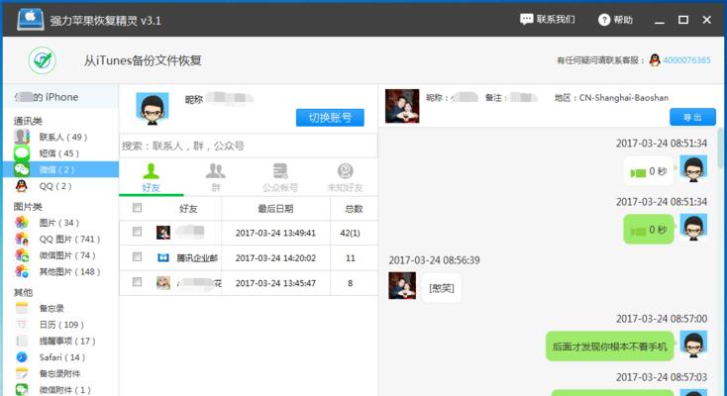This screenshot has height=396, width=727.
Task: Click the chat panel vertical scrollbar
Action: (721, 148)
